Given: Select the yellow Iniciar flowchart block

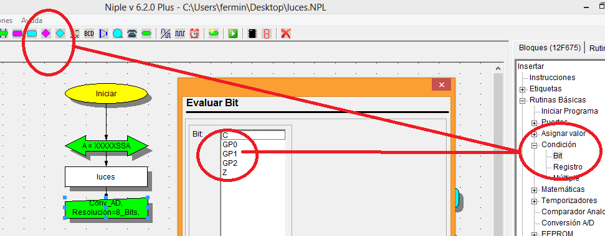Looking at the screenshot, I should (x=106, y=93).
